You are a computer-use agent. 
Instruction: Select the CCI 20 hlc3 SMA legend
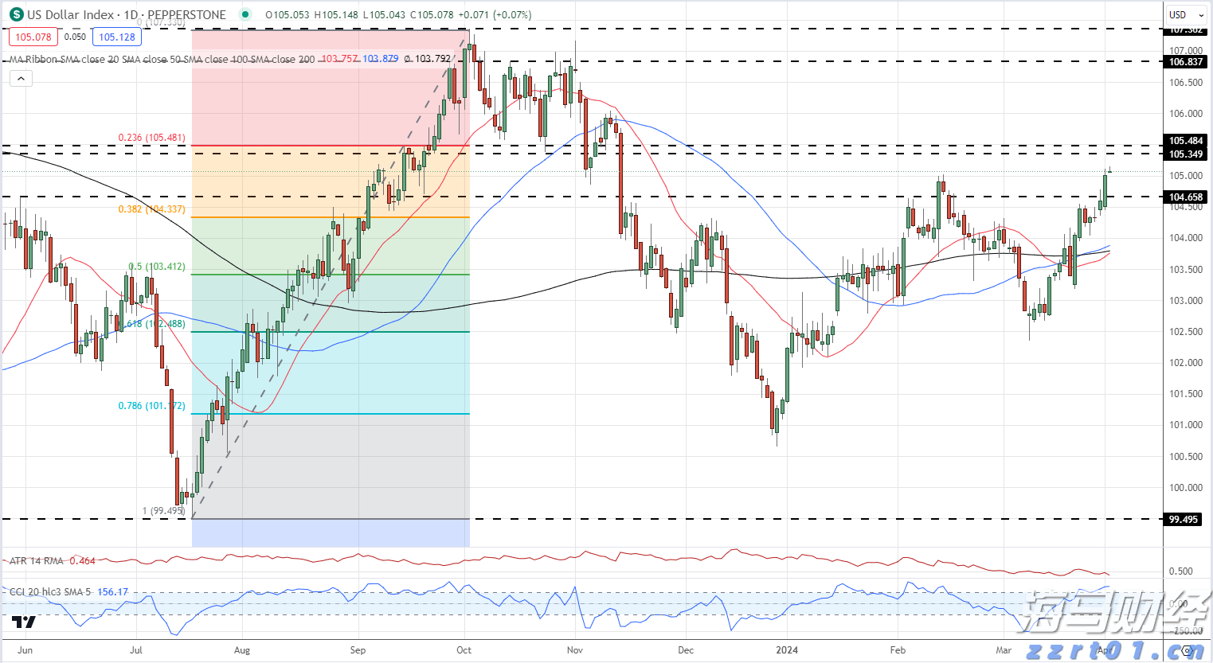[x=50, y=591]
